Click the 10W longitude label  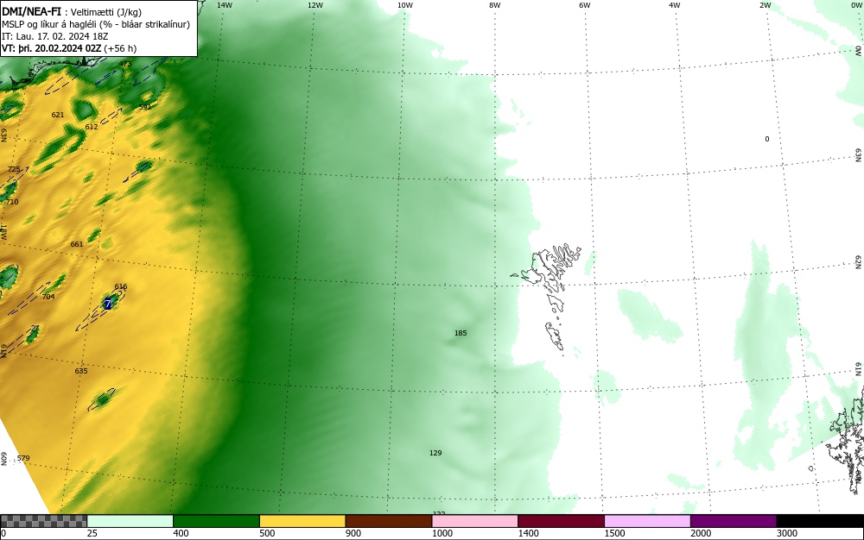point(405,5)
